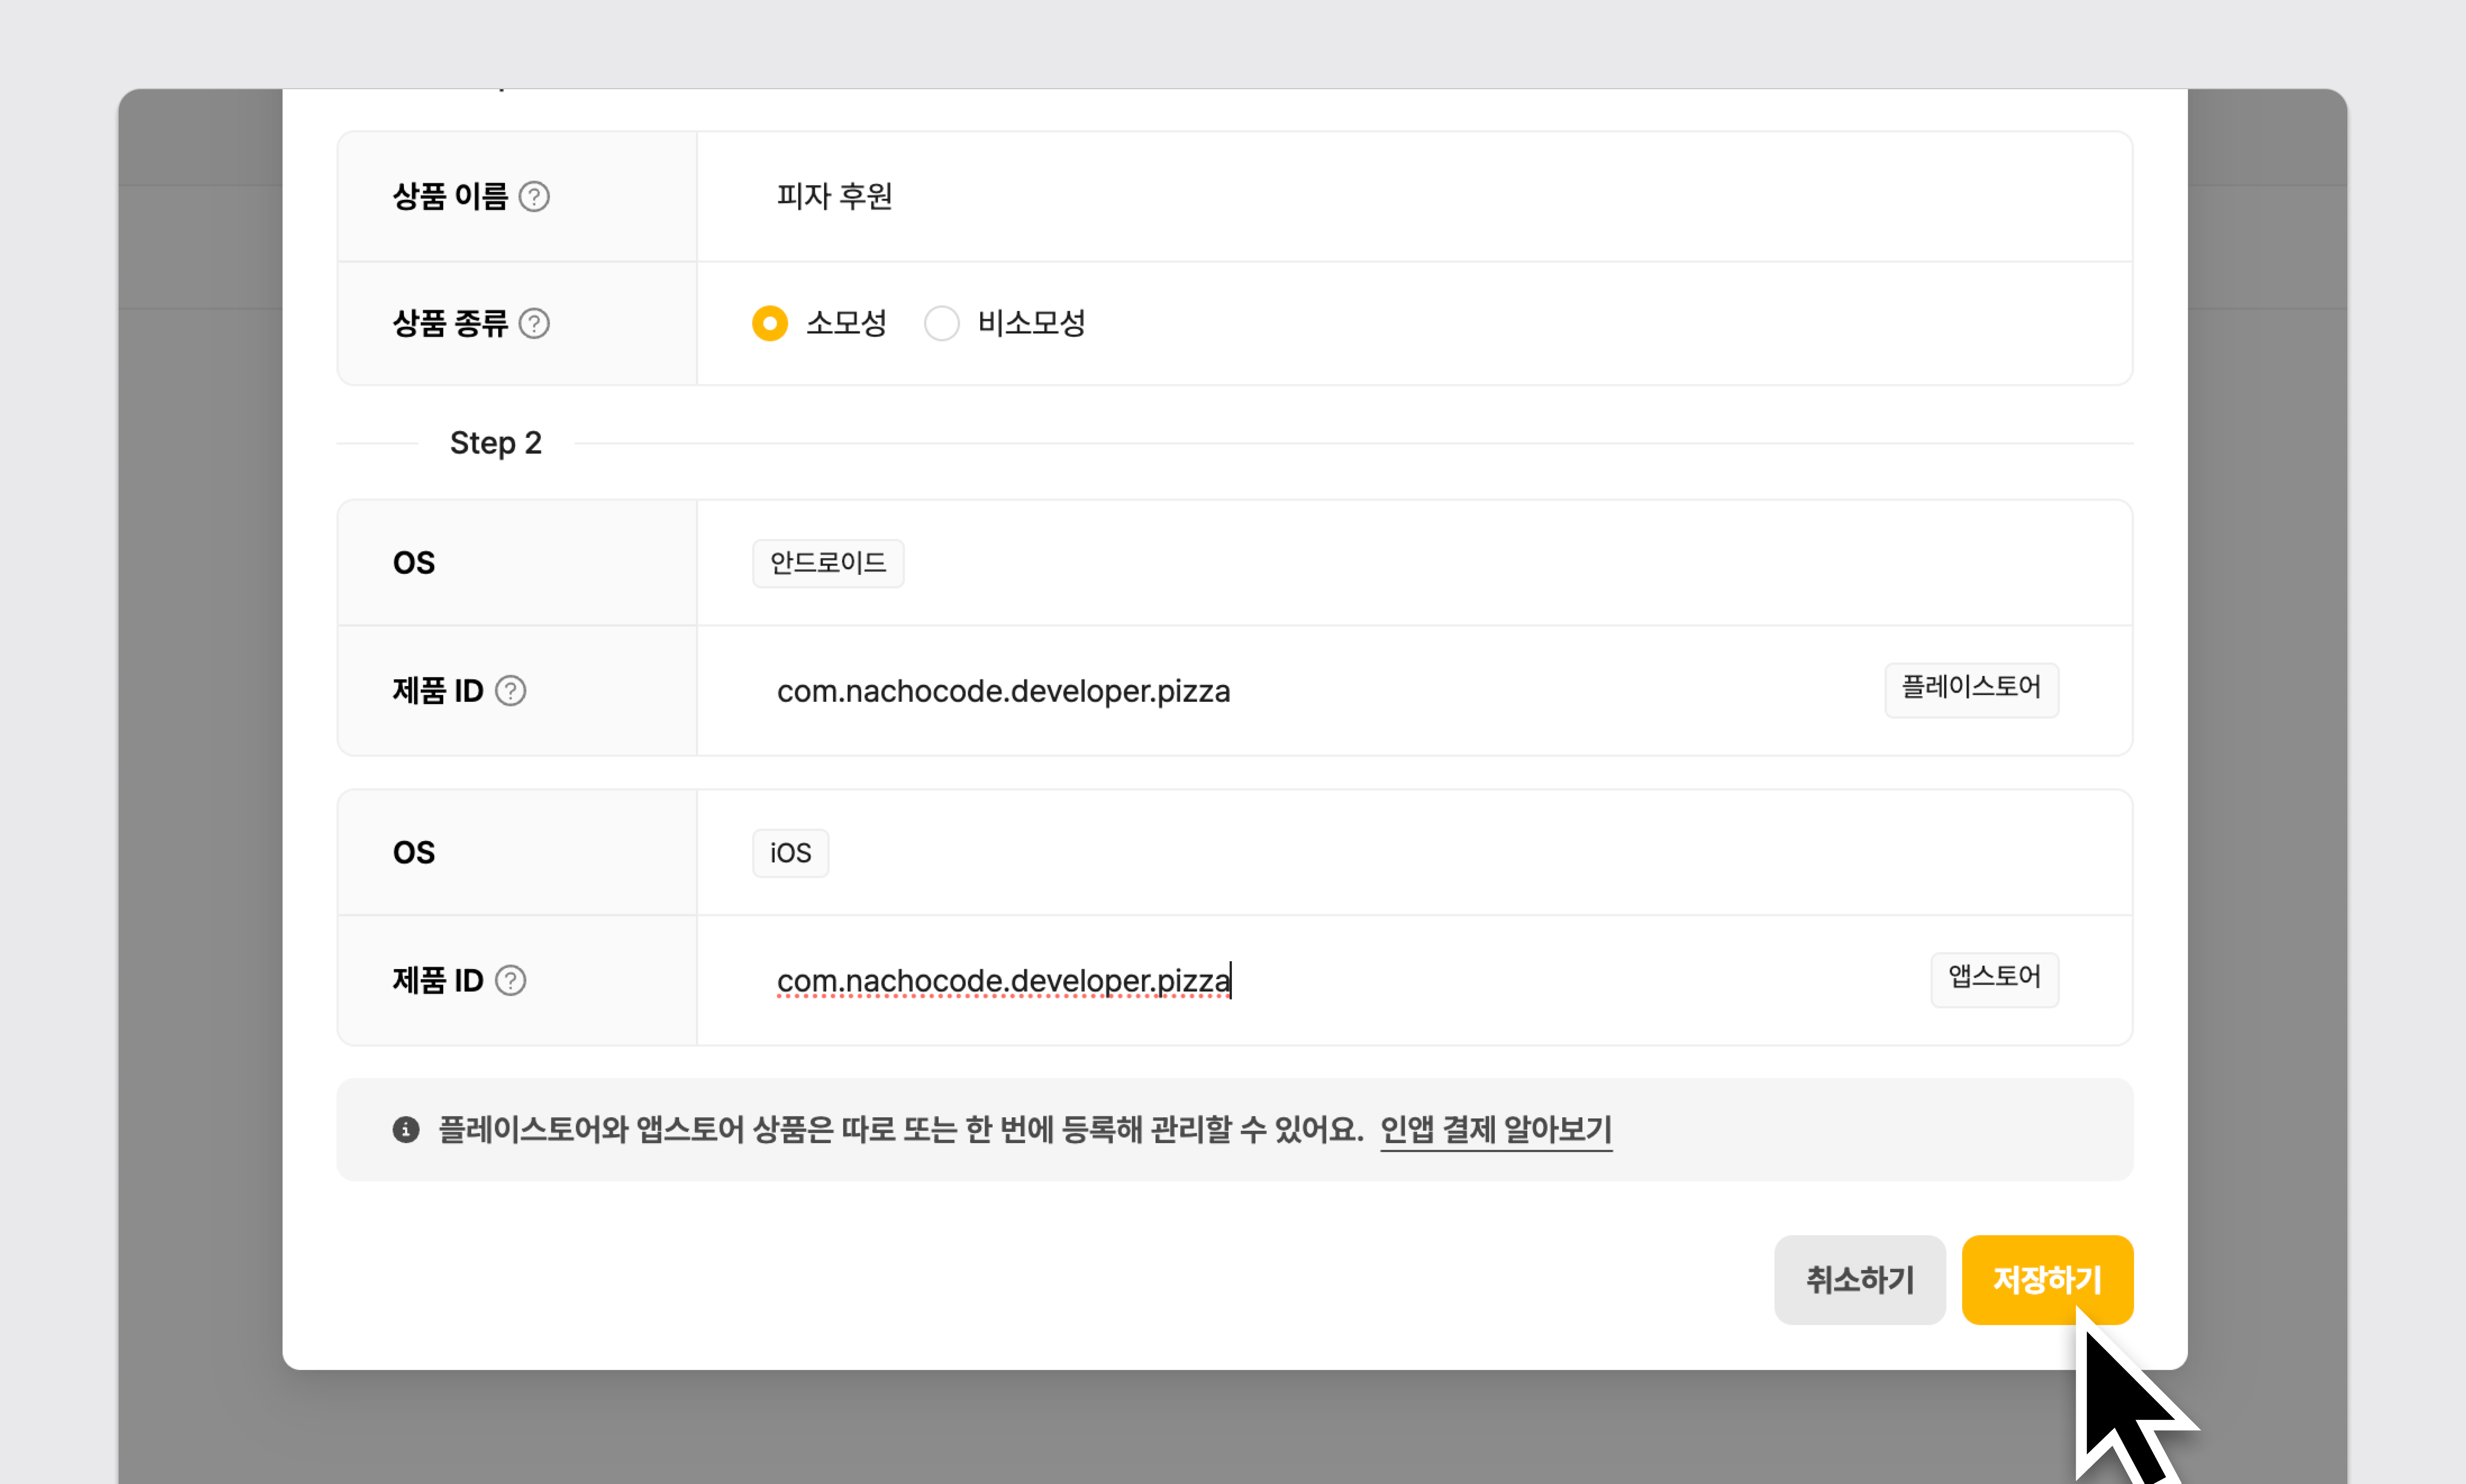Click the 안드로이드 OS tag
The height and width of the screenshot is (1484, 2466).
(x=828, y=563)
